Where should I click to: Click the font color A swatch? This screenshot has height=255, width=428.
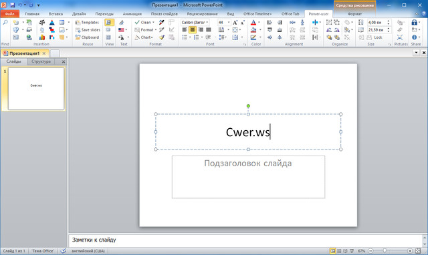(x=253, y=23)
